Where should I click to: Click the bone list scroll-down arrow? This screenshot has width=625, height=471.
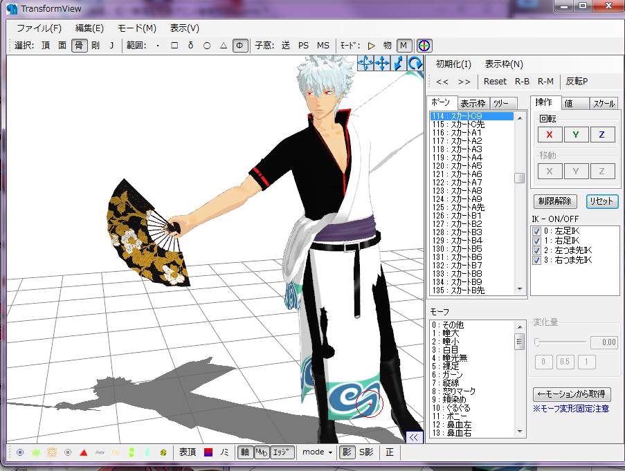click(x=520, y=289)
